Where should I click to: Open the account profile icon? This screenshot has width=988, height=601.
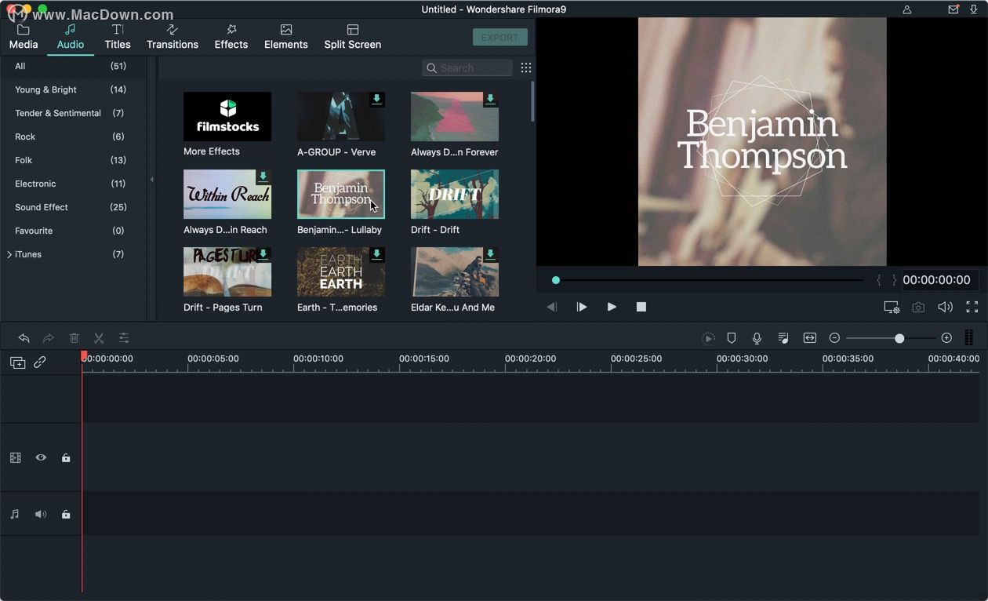pyautogui.click(x=907, y=9)
